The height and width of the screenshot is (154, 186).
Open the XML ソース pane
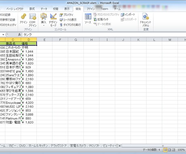point(88,19)
